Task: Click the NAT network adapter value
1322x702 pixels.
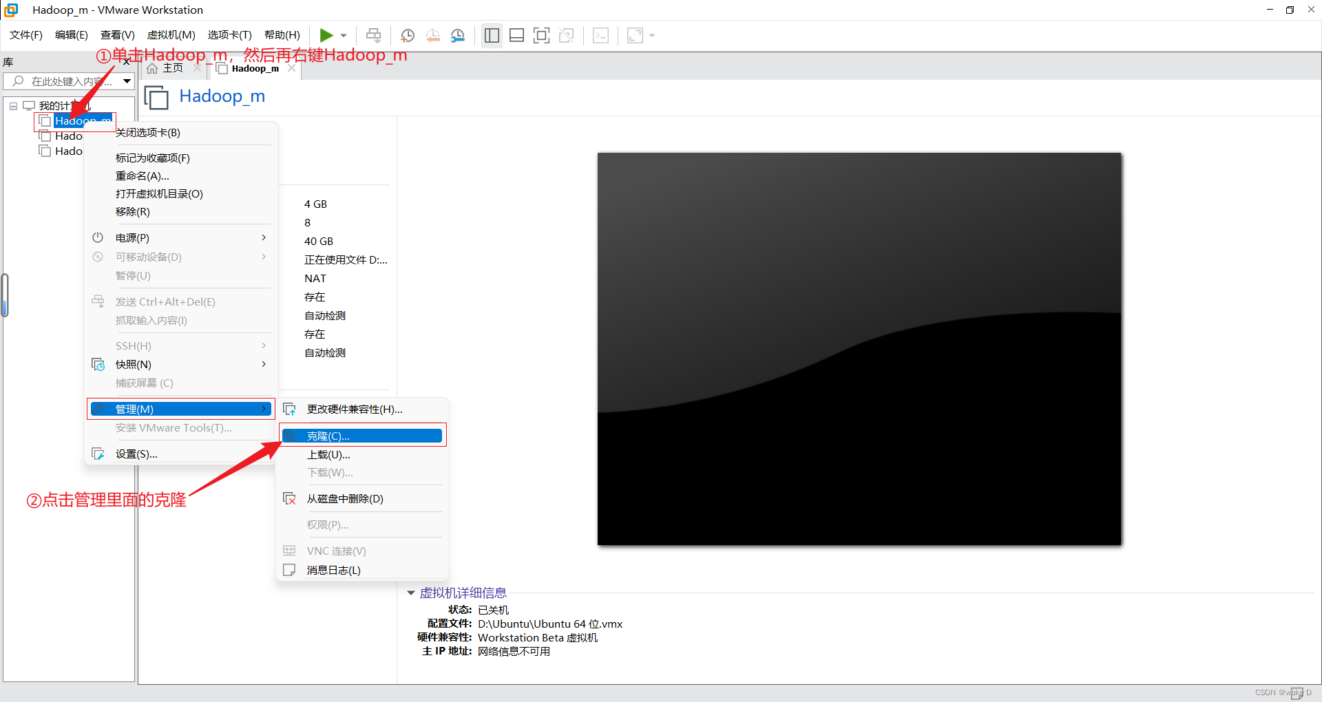Action: 315,279
